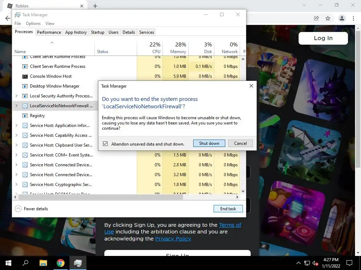Show hidden system tray icons chevron
The height and width of the screenshot is (270, 361).
tap(298, 263)
